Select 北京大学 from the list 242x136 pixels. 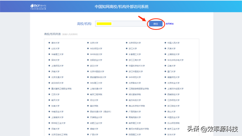94,43
